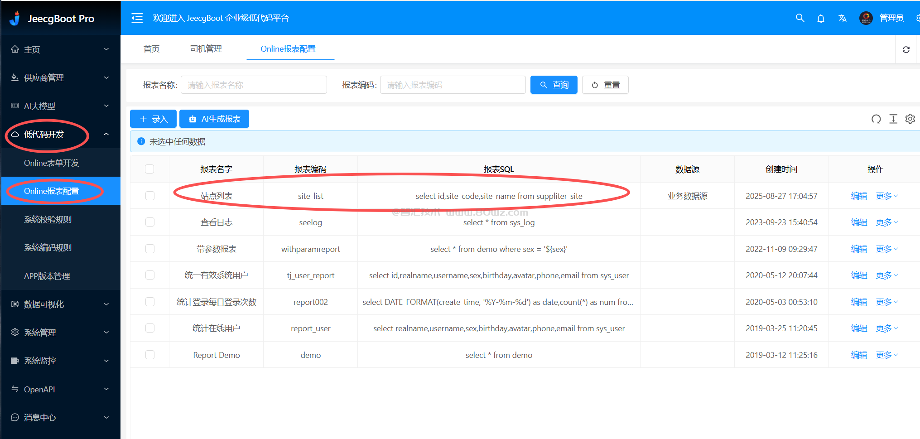The height and width of the screenshot is (439, 920).
Task: Click the JeecgBoot Pro logo icon
Action: (15, 19)
